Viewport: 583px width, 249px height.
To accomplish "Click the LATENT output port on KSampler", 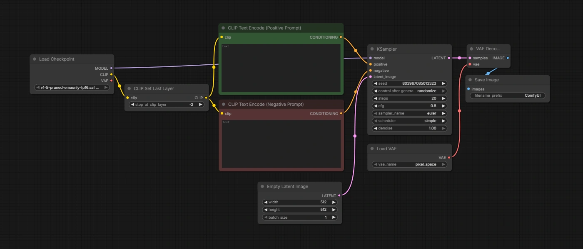I will click(x=449, y=58).
